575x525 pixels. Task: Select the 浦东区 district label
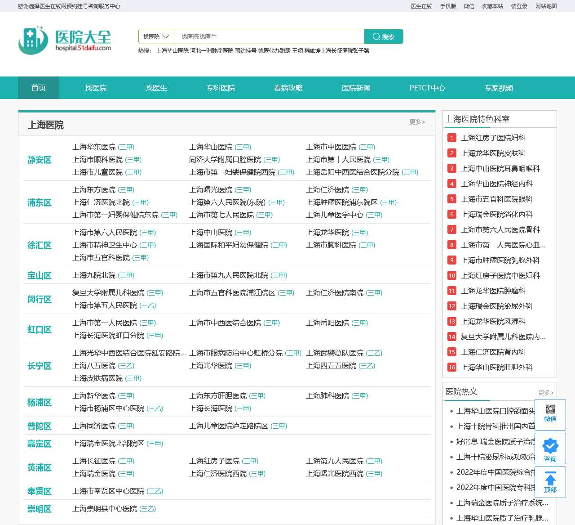[x=40, y=202]
